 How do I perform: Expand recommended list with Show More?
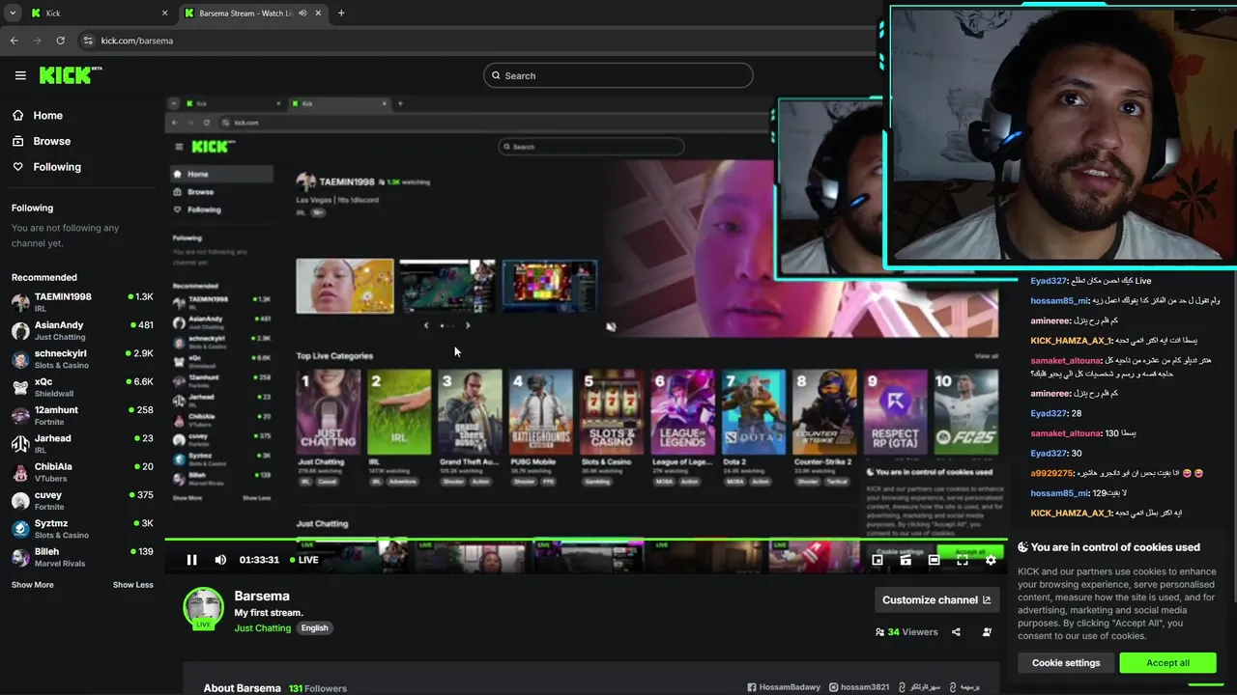(33, 585)
